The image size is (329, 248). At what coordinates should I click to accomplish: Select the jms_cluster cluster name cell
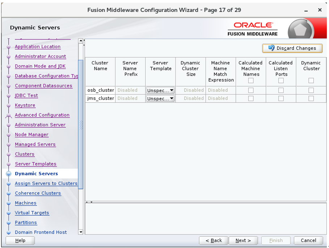101,98
